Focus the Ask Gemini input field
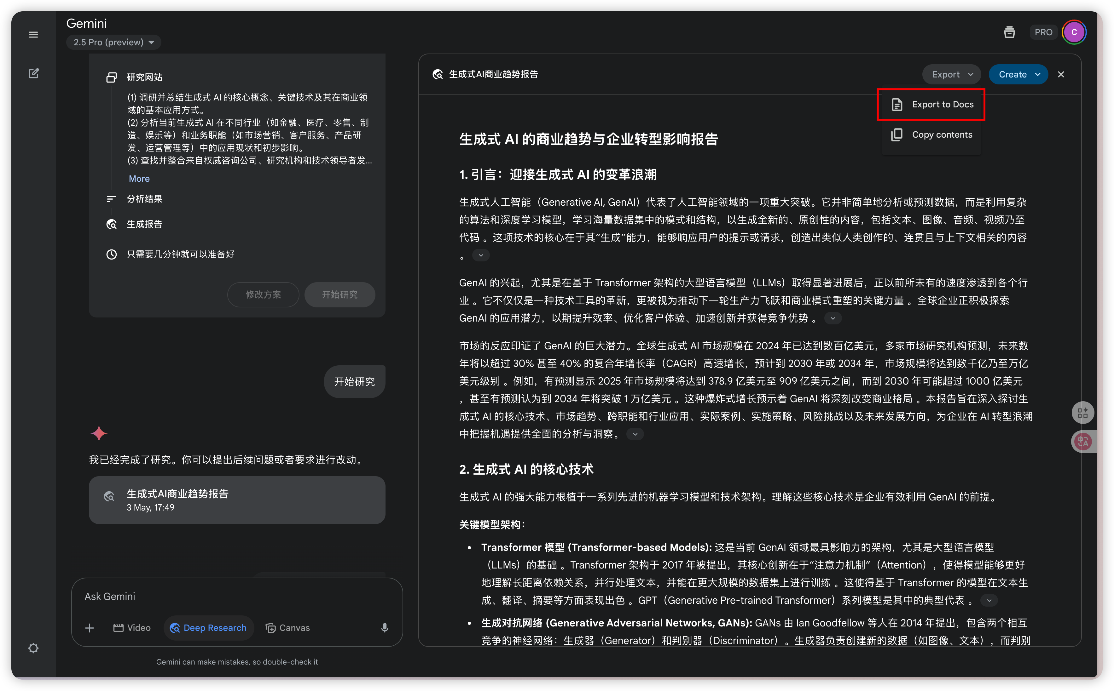The image size is (1114, 691). (x=237, y=597)
